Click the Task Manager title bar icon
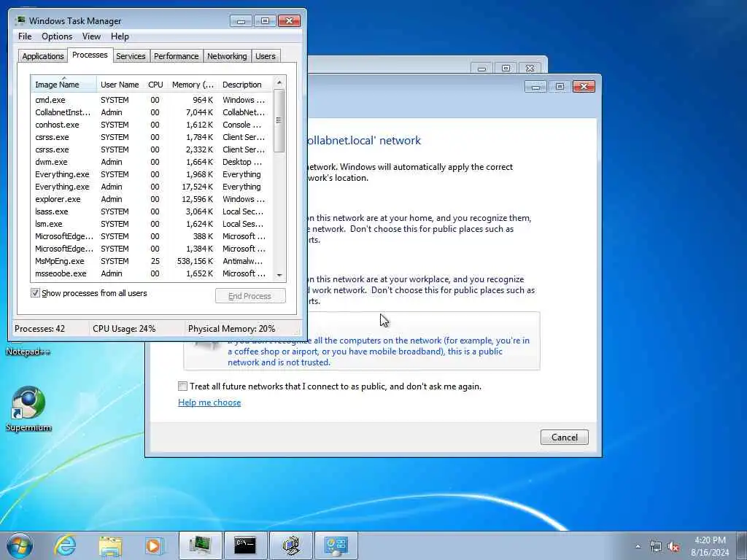 coord(20,20)
